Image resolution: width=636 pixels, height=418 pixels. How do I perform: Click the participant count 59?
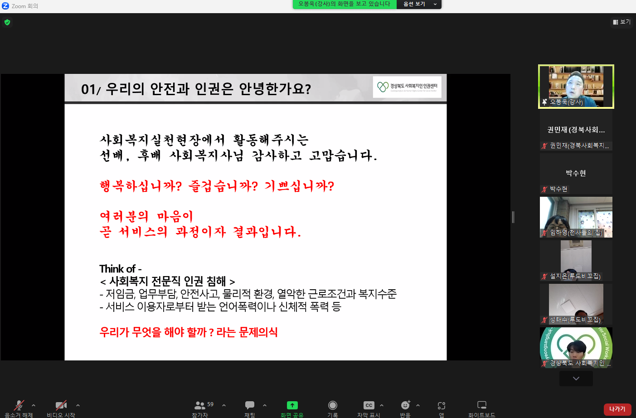[x=210, y=404]
